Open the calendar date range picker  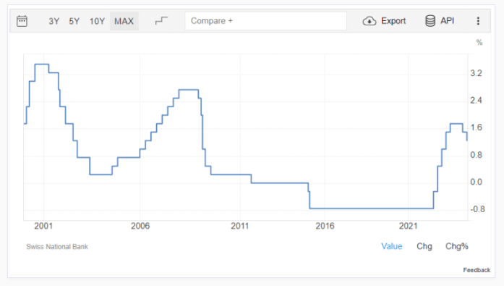tap(22, 21)
